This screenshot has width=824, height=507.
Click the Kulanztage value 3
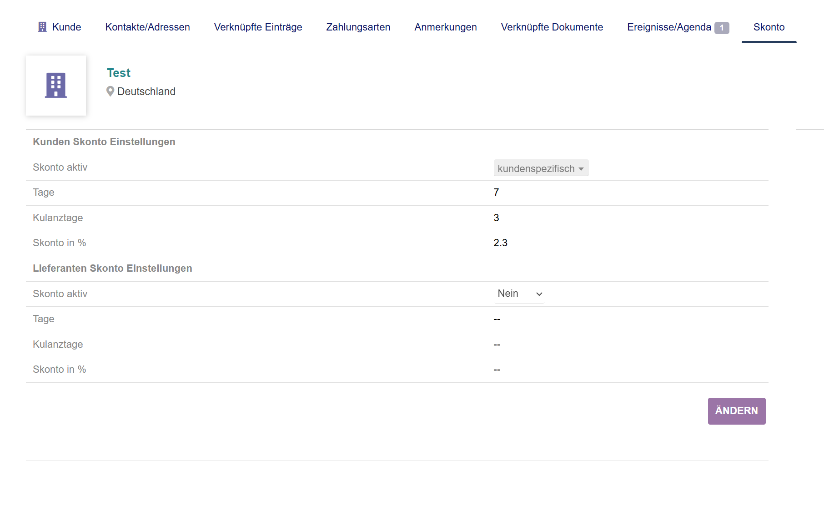coord(496,218)
